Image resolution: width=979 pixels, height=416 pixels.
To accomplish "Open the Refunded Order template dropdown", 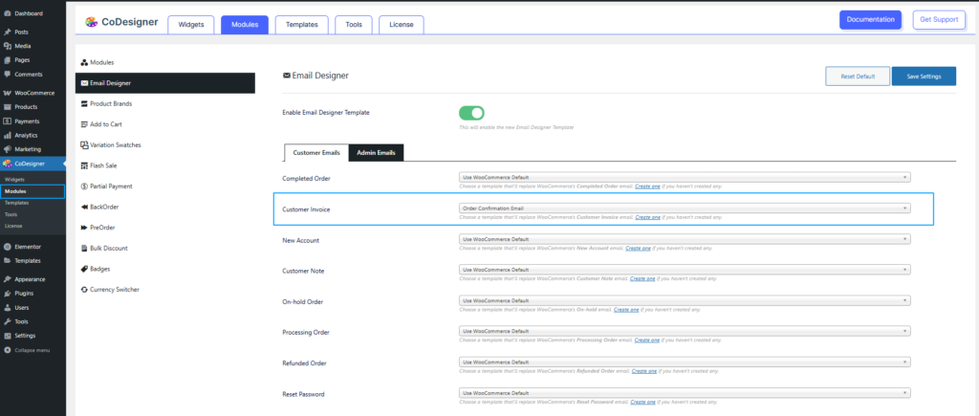I will (x=685, y=361).
